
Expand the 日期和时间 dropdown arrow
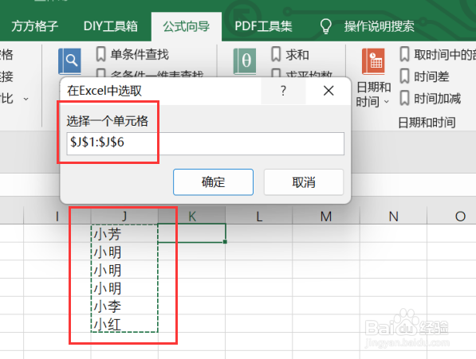click(387, 102)
